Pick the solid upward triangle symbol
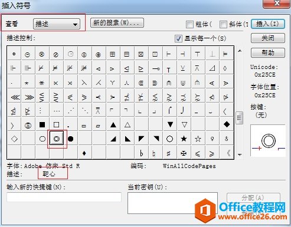 click(x=113, y=124)
